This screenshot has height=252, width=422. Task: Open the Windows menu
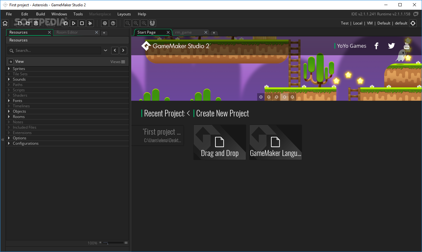click(59, 14)
